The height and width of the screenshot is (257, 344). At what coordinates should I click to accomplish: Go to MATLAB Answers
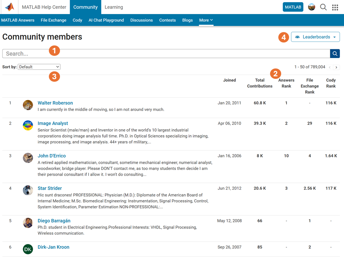pyautogui.click(x=18, y=20)
